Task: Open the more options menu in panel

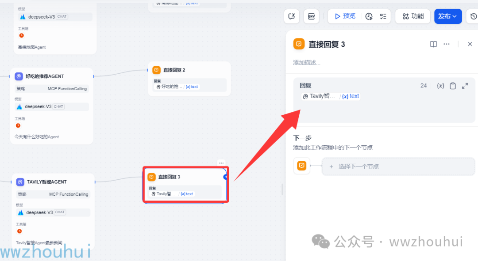Action: [446, 44]
